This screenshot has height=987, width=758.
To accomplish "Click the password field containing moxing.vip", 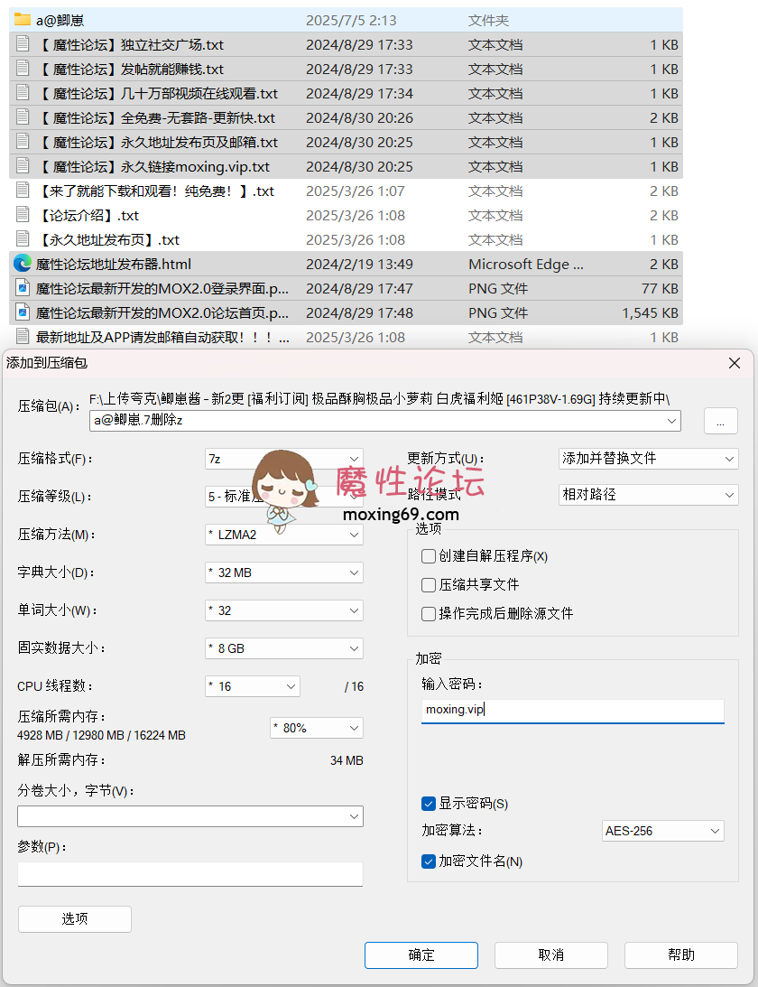I will coord(572,711).
